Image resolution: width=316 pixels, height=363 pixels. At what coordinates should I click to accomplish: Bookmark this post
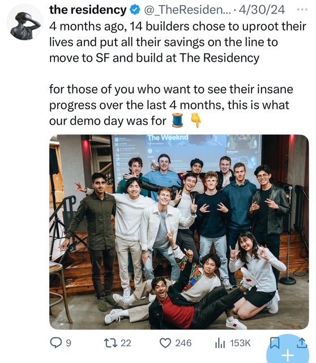point(275,343)
